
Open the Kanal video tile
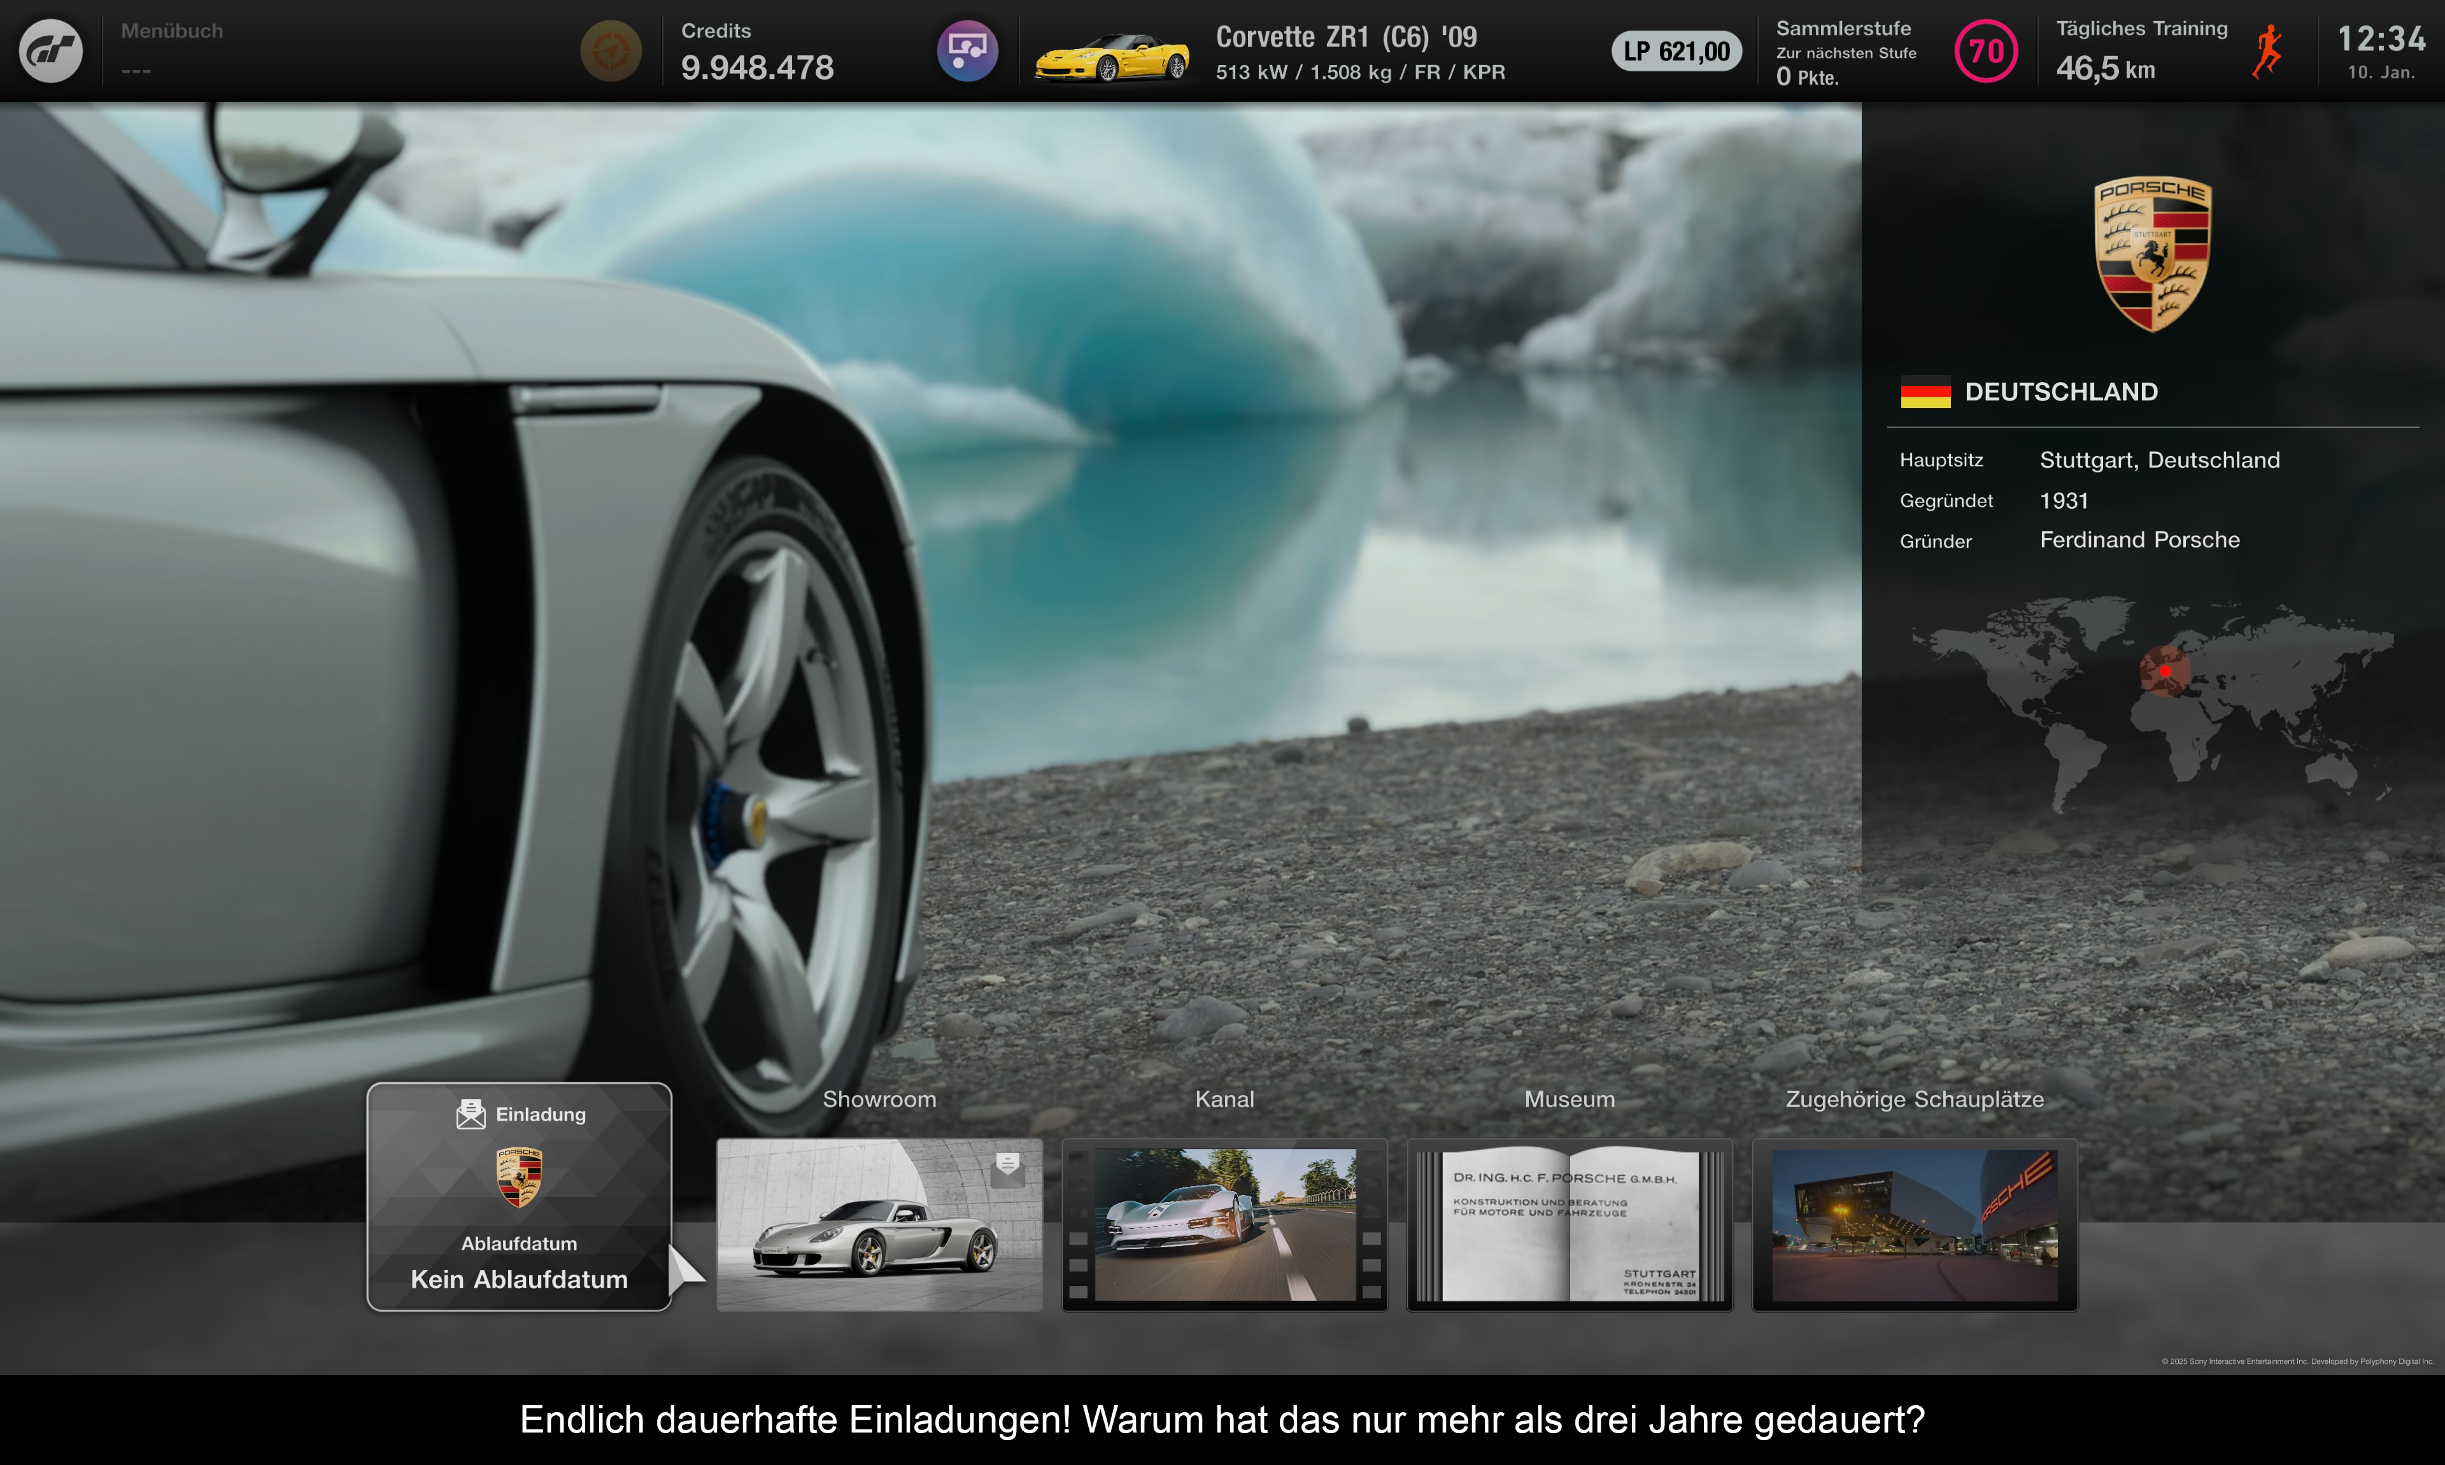pyautogui.click(x=1224, y=1224)
